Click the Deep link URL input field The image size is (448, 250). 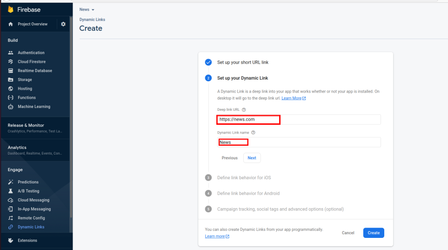[298, 120]
